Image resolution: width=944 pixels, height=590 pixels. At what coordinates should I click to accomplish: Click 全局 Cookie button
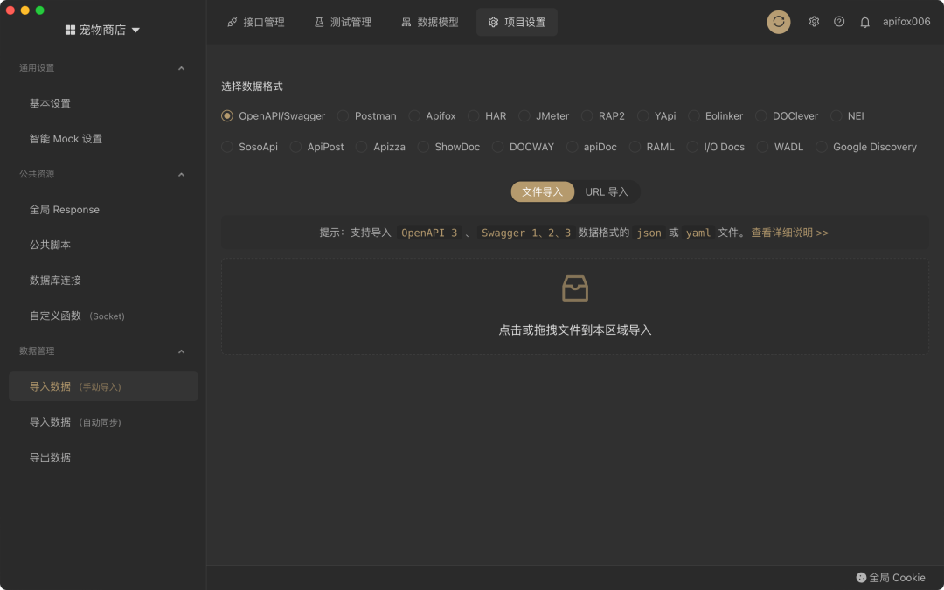(x=891, y=578)
